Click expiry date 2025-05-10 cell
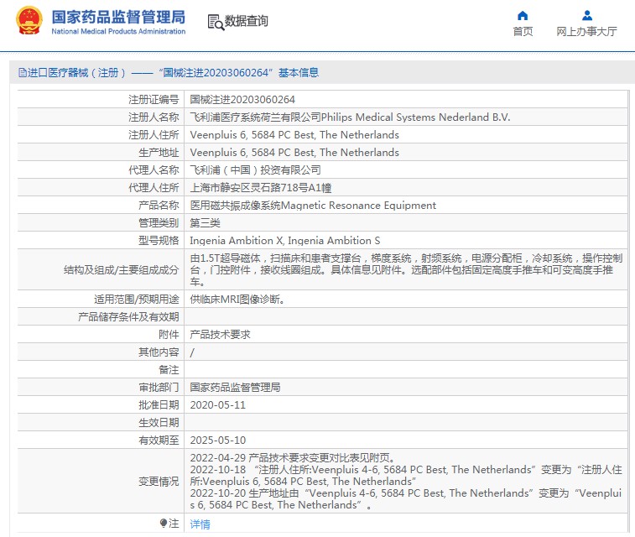Image resolution: width=635 pixels, height=537 pixels. point(217,440)
